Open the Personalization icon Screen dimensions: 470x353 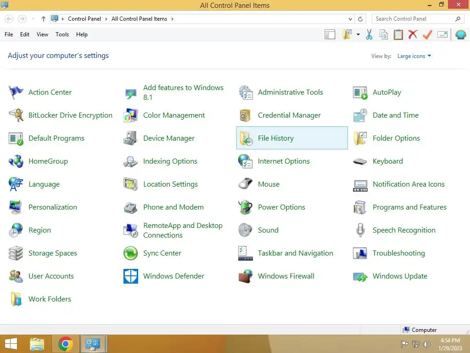16,207
